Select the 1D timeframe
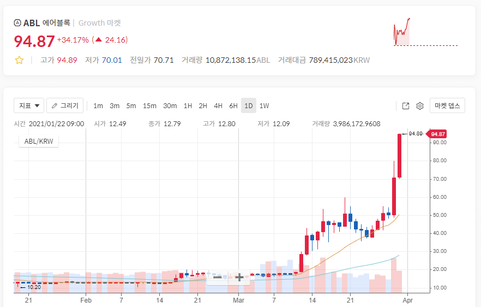481x307 pixels. [x=249, y=106]
